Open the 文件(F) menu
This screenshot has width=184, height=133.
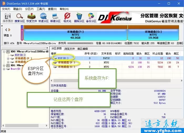tap(6, 9)
